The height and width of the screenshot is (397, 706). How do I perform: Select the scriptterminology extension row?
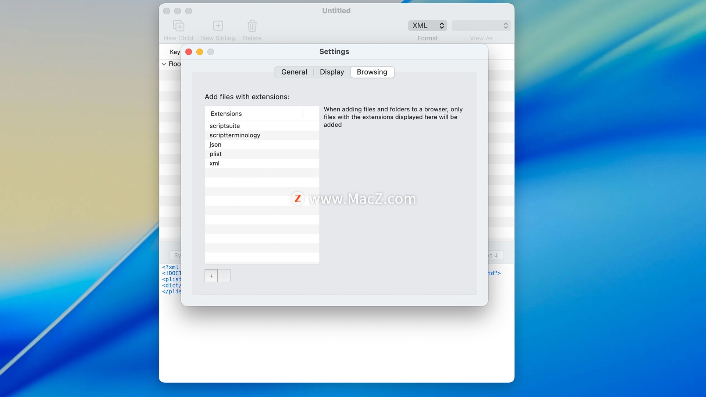pyautogui.click(x=235, y=135)
